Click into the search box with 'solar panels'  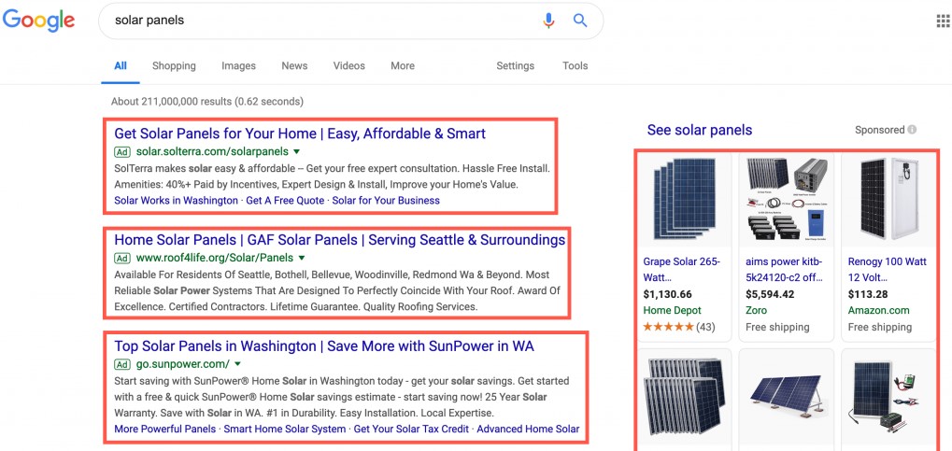tap(318, 21)
